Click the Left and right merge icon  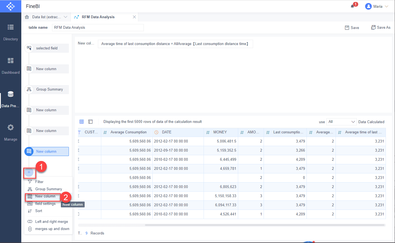click(x=30, y=221)
